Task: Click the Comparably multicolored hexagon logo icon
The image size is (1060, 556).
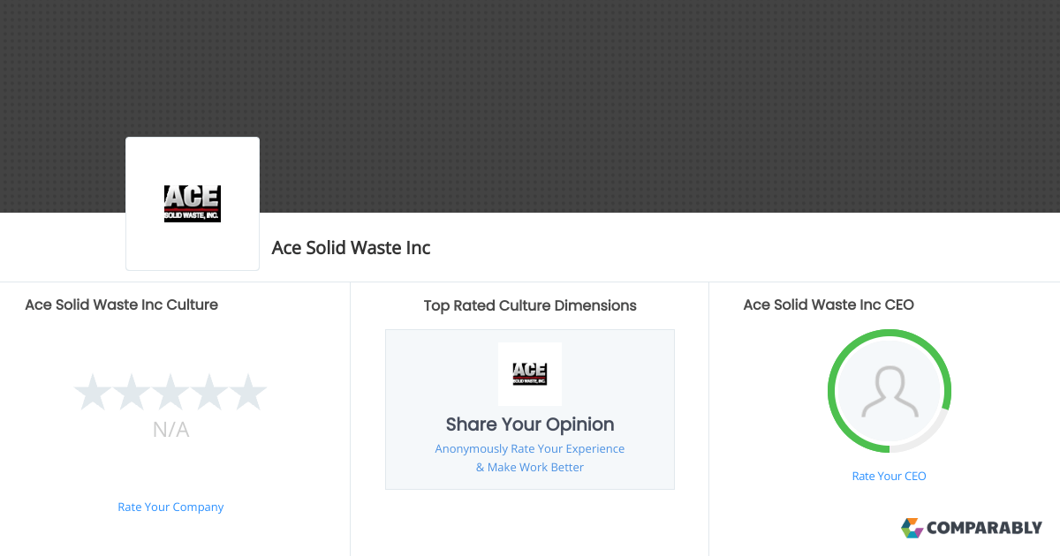Action: click(x=912, y=528)
